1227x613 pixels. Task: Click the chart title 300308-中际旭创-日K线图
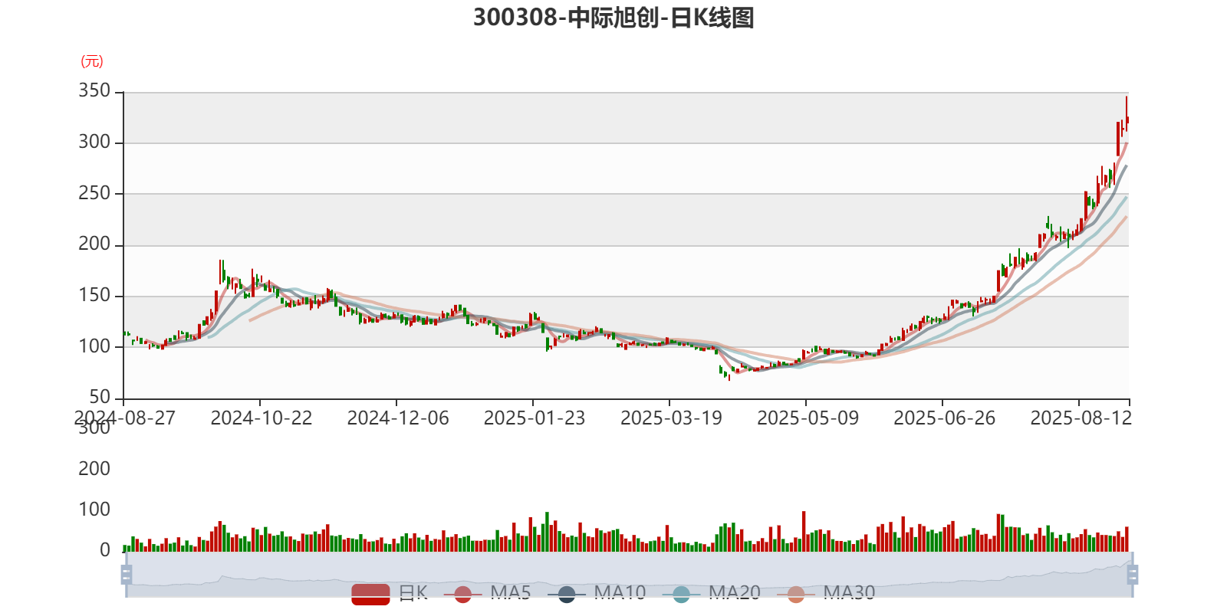pos(613,18)
